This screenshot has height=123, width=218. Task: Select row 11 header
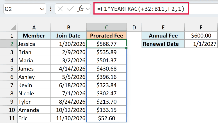(x=9, y=118)
